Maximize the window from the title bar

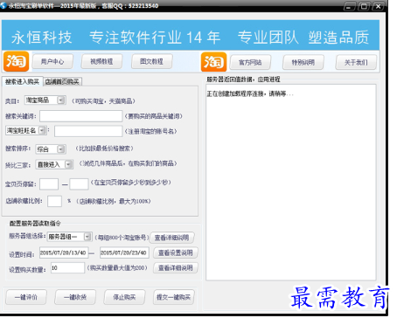[x=364, y=6]
